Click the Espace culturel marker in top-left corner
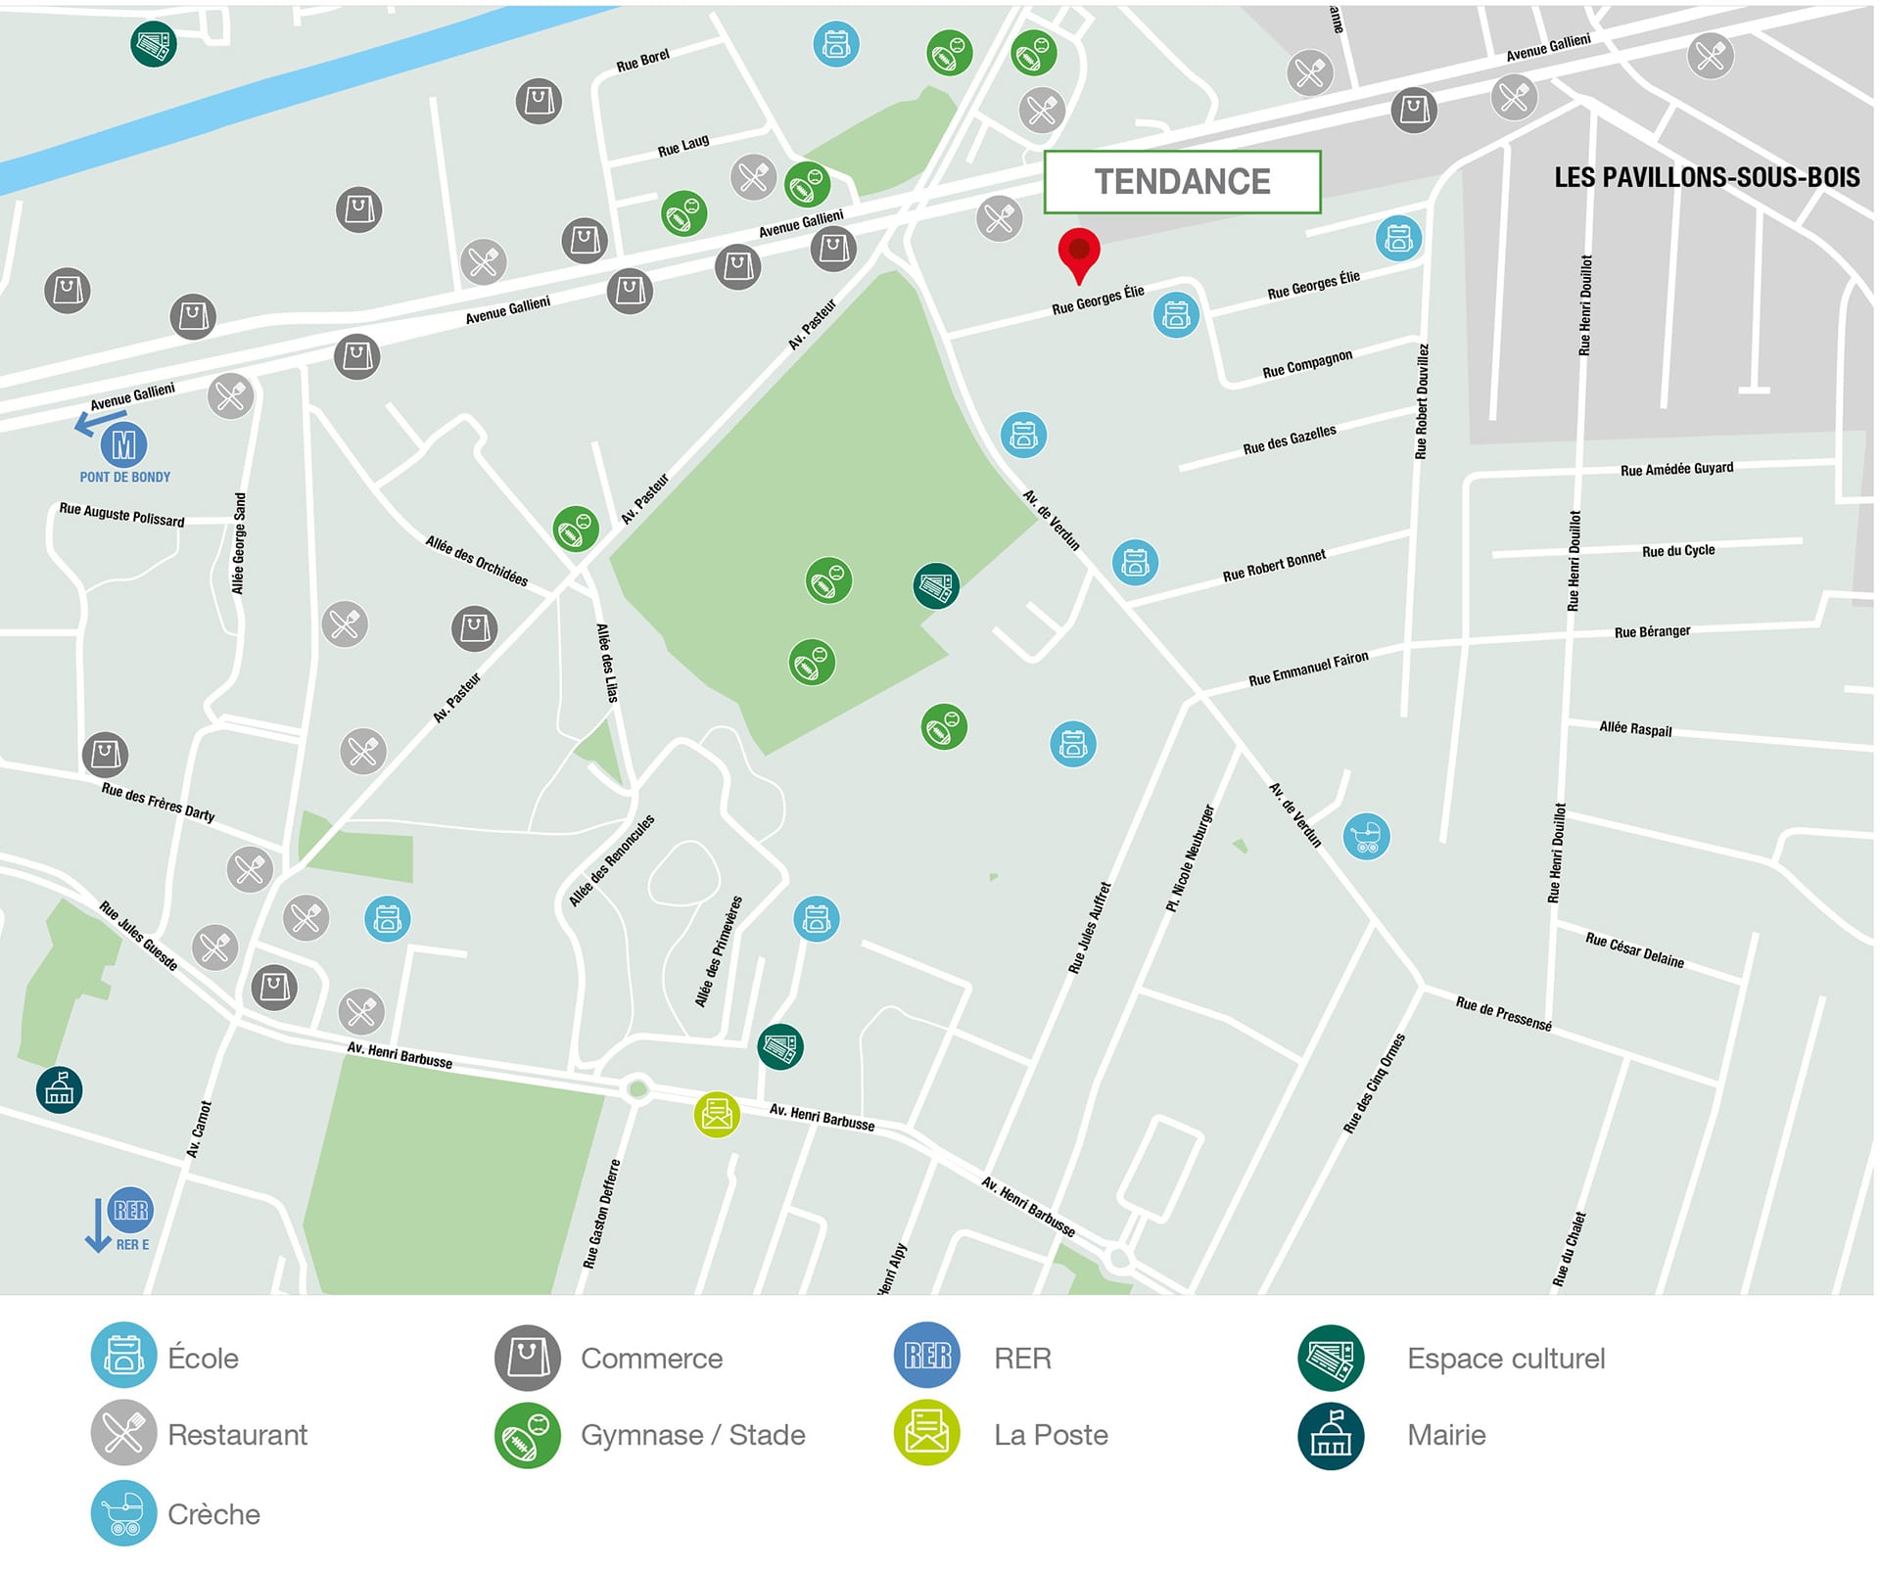The height and width of the screenshot is (1570, 1880). (154, 44)
